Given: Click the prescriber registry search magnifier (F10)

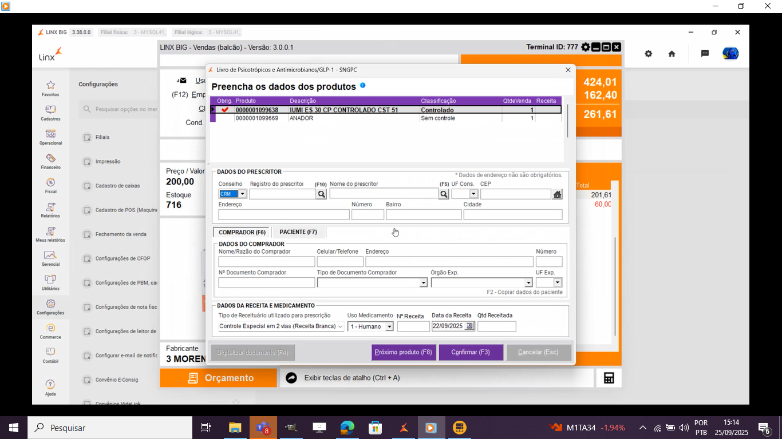Looking at the screenshot, I should point(322,194).
